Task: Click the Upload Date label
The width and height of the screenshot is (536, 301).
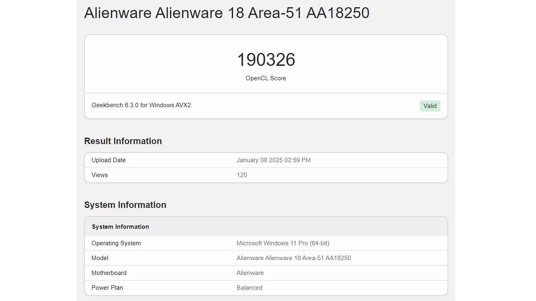Action: click(x=108, y=160)
